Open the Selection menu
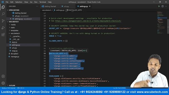The image size is (169, 95). [19, 2]
